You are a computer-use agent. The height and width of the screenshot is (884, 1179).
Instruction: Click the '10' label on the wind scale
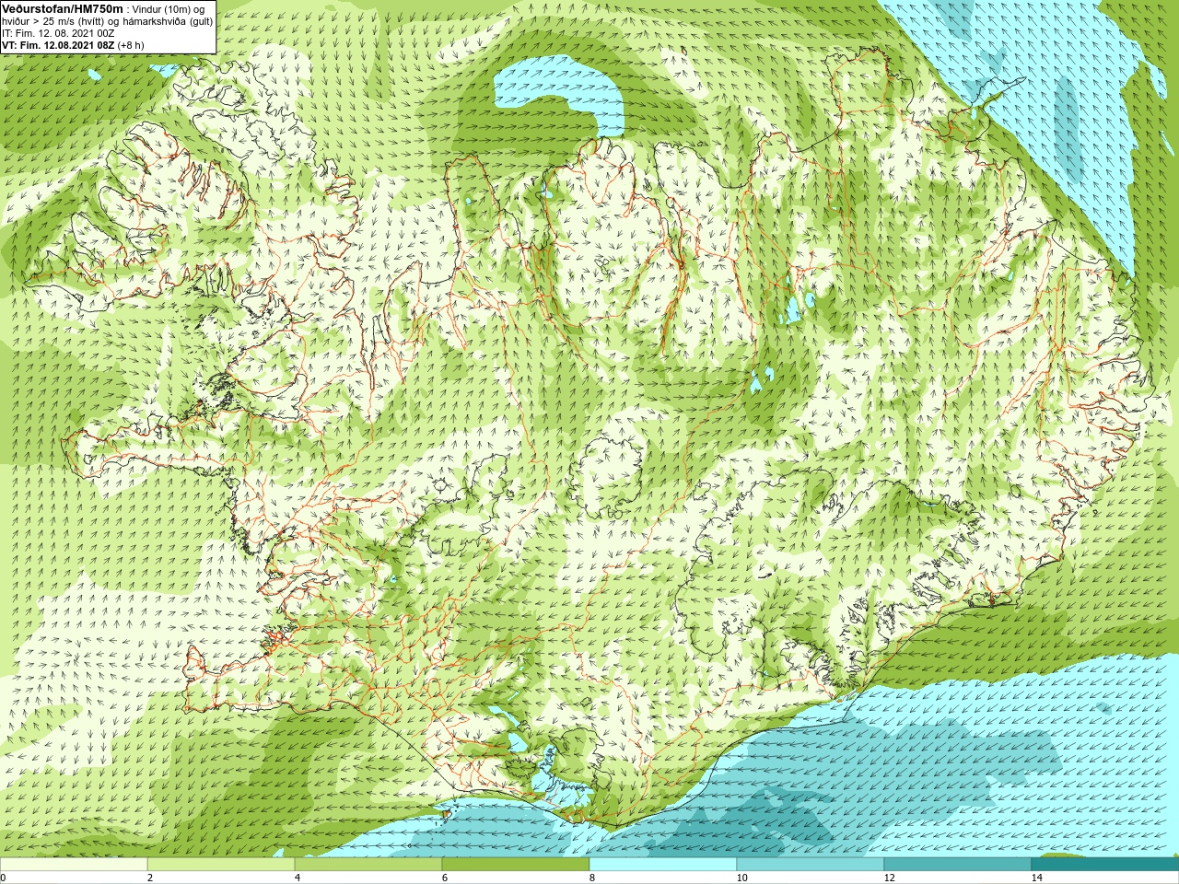[741, 878]
